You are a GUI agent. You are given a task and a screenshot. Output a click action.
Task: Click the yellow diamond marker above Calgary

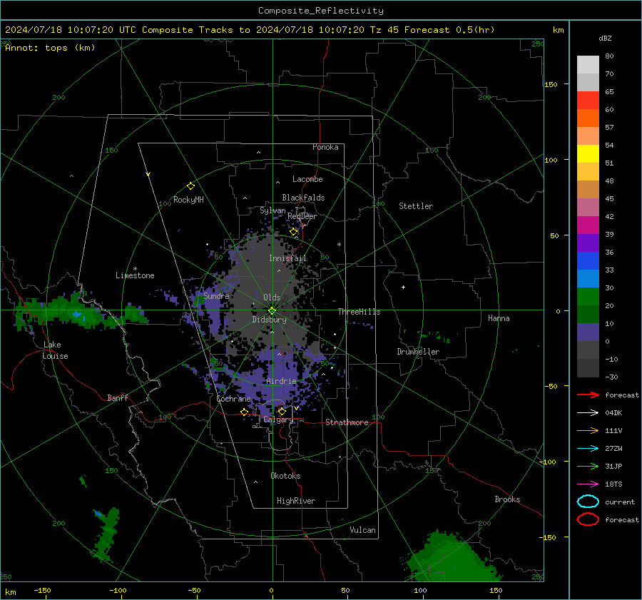pos(282,411)
